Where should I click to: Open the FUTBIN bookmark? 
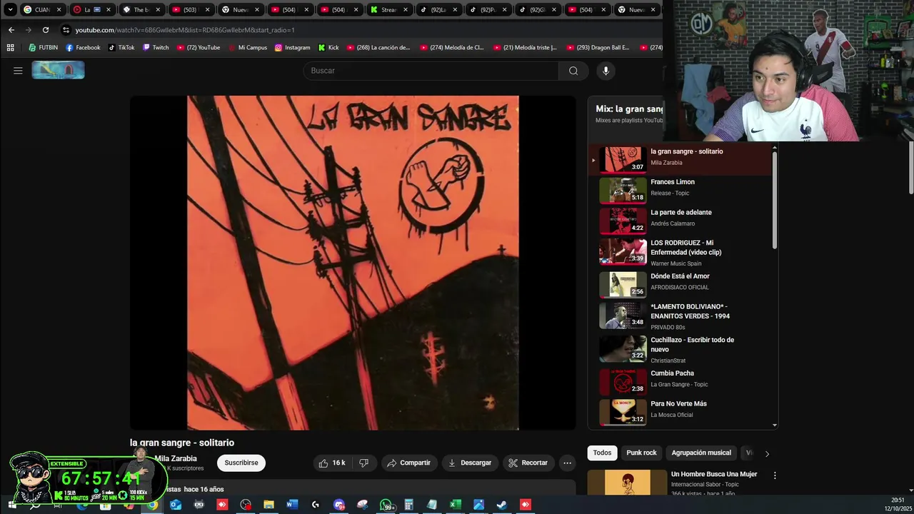coord(43,48)
